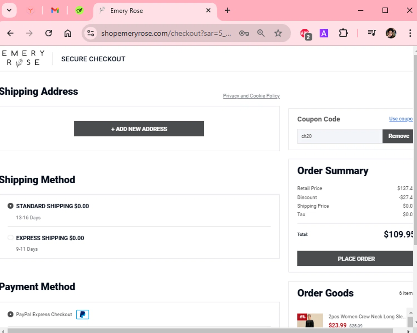The height and width of the screenshot is (333, 417).
Task: Go back to the previous page
Action: coord(10,33)
